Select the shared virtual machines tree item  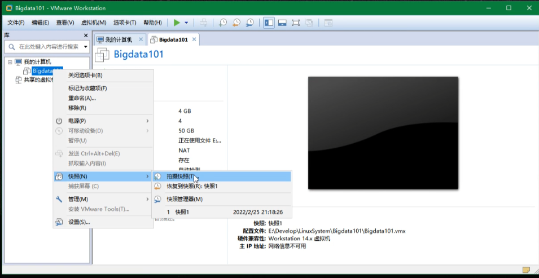tap(39, 80)
